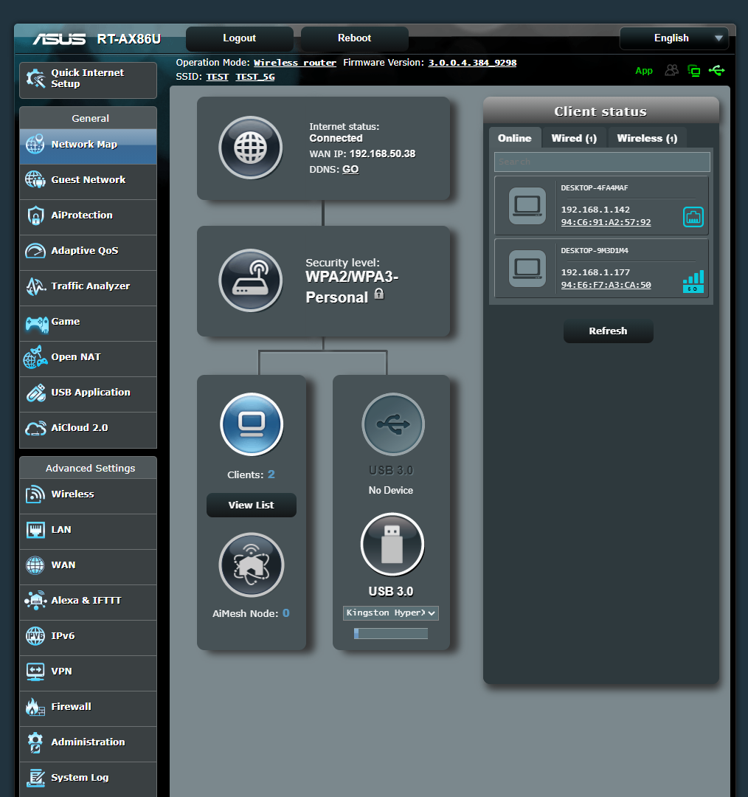Image resolution: width=748 pixels, height=797 pixels.
Task: Switch to the Wired (1) tab
Action: point(574,137)
